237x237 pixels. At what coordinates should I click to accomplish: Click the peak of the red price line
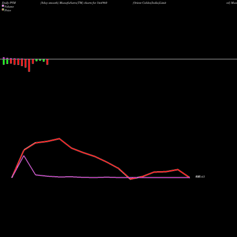pos(59,138)
